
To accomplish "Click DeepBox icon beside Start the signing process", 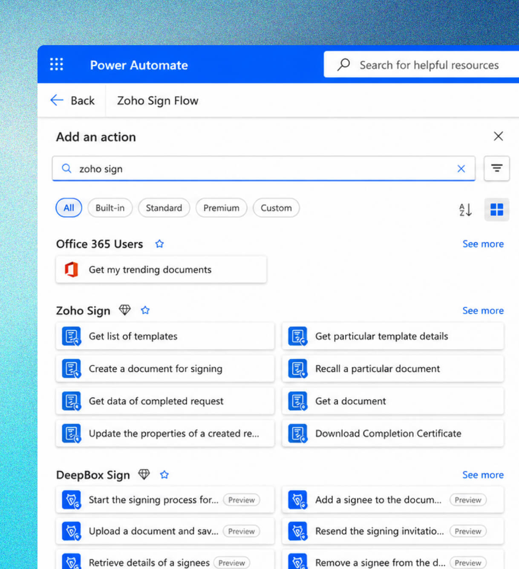I will [72, 500].
